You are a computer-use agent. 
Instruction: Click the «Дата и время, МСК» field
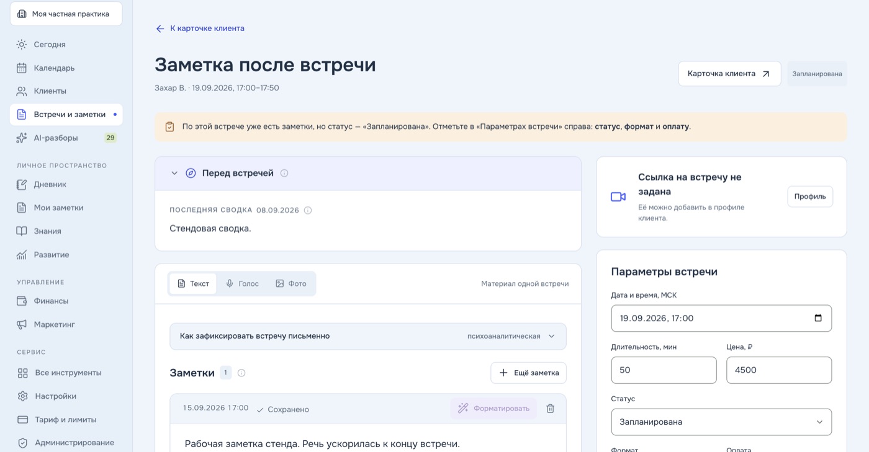click(721, 318)
